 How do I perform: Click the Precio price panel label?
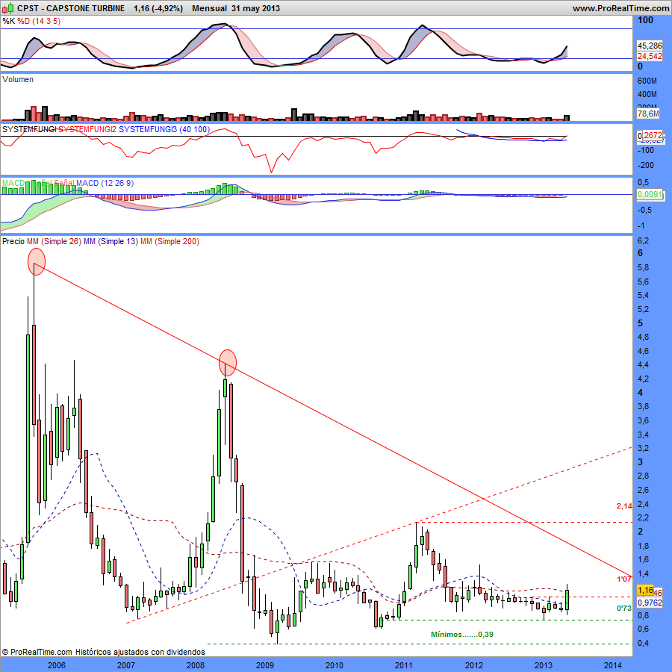(x=13, y=241)
